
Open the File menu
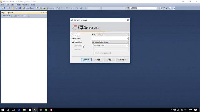(2, 5)
